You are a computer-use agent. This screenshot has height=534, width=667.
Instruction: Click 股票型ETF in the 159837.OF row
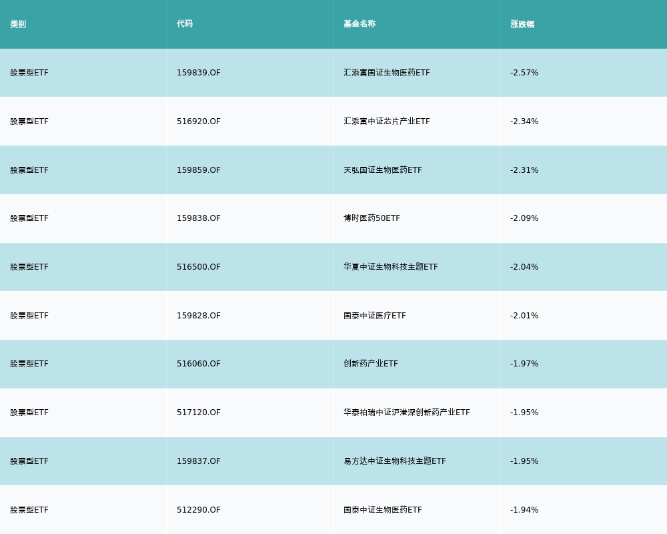click(x=29, y=461)
